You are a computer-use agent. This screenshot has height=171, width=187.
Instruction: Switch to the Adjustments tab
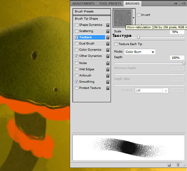pyautogui.click(x=83, y=3)
